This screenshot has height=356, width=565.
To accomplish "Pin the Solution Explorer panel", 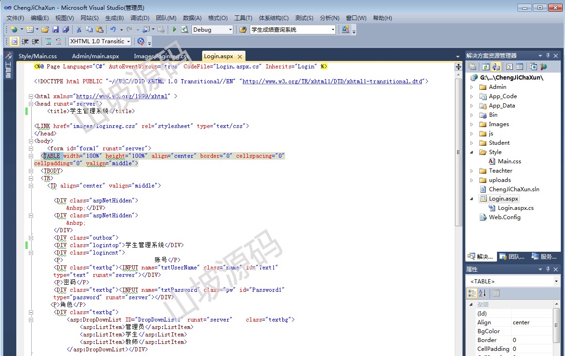I will pos(548,55).
